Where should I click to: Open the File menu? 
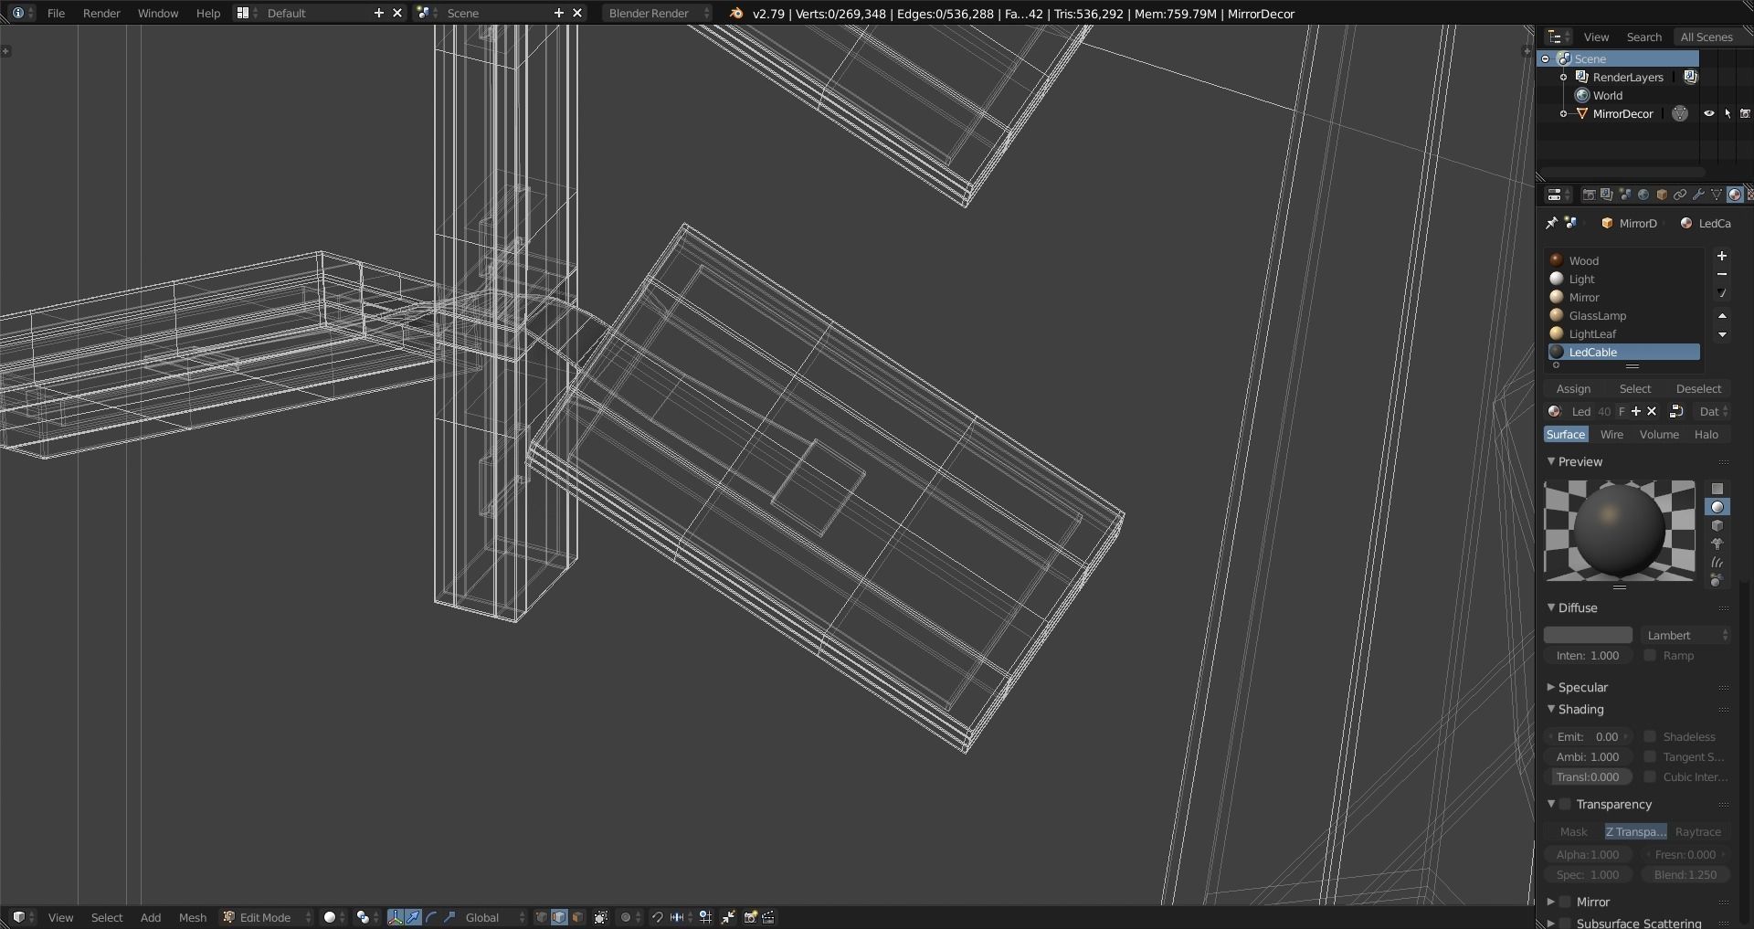56,13
